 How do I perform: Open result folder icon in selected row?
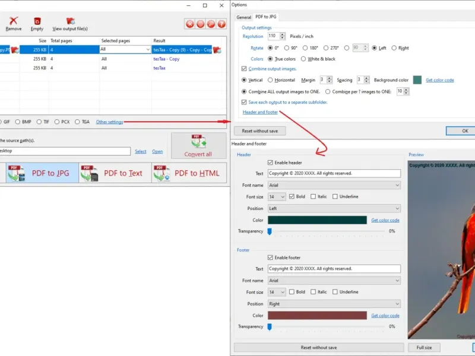[x=217, y=50]
